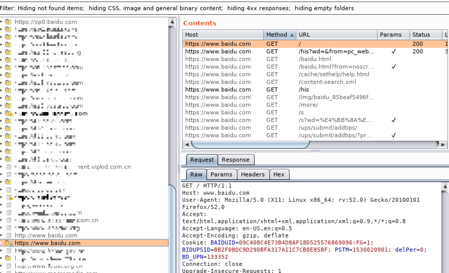Open the Headers view tab
The image size is (449, 273).
(253, 174)
